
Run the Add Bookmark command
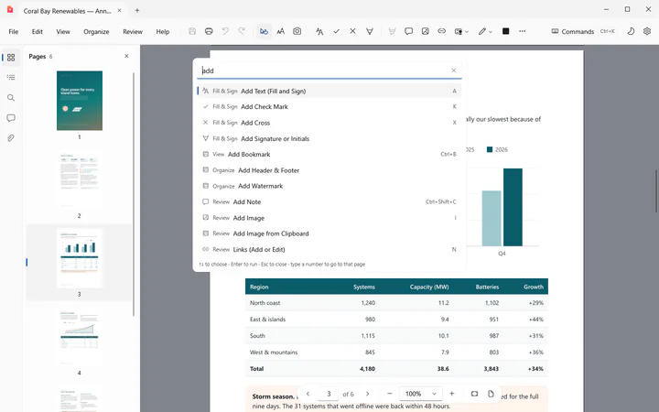click(x=329, y=155)
